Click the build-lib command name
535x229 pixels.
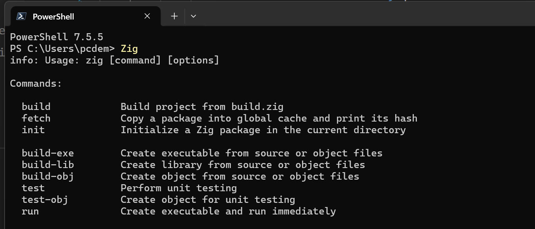point(48,165)
